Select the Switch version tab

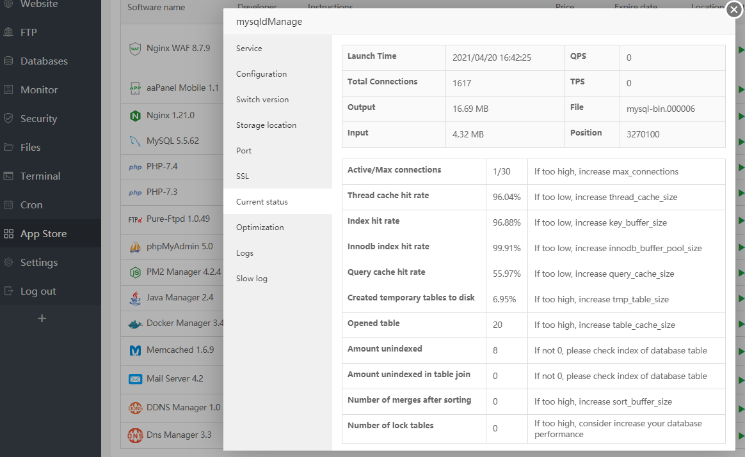click(x=262, y=100)
